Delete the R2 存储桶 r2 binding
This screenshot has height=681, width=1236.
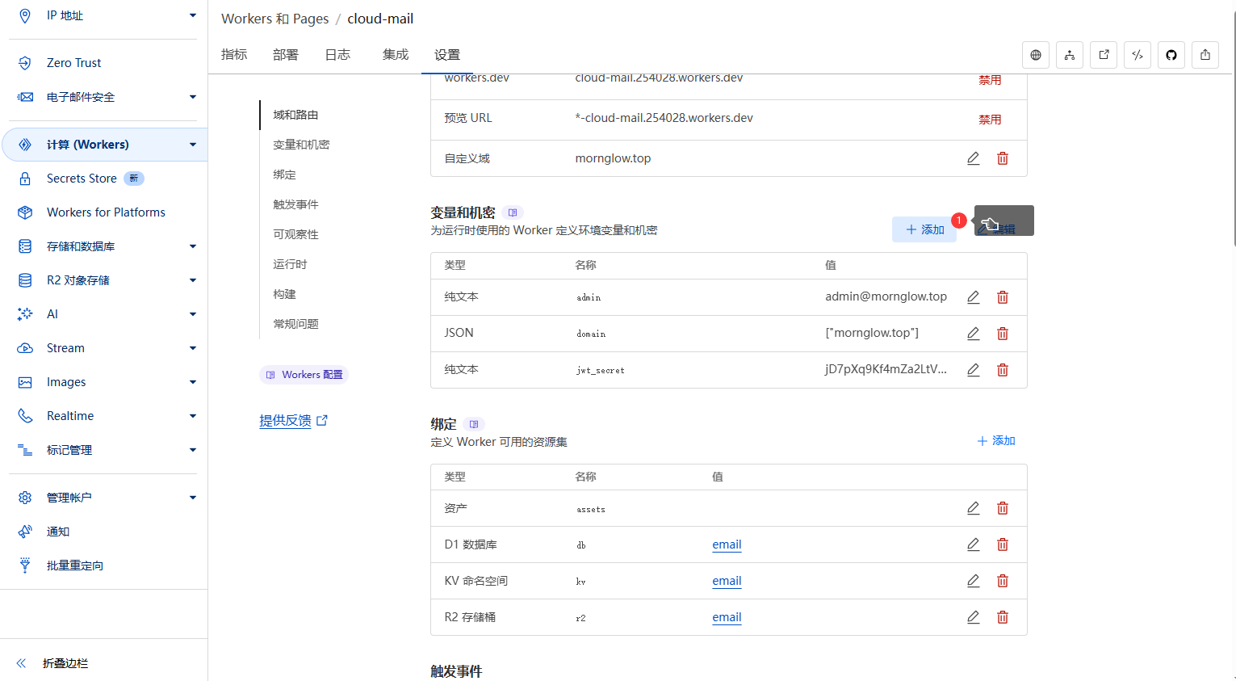[1002, 617]
